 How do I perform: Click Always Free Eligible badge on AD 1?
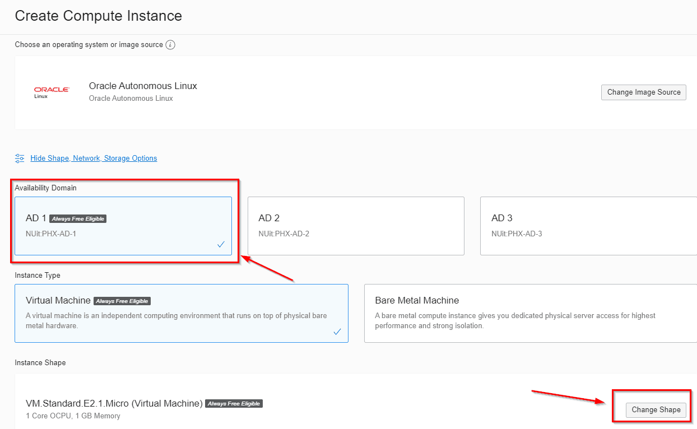[78, 218]
